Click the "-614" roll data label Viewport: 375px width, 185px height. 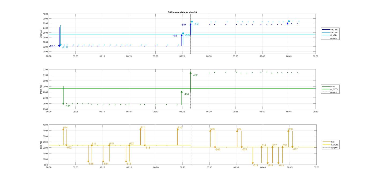[106, 164]
